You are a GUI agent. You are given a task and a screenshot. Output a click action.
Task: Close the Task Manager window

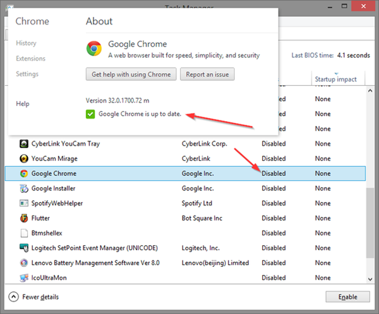point(363,6)
